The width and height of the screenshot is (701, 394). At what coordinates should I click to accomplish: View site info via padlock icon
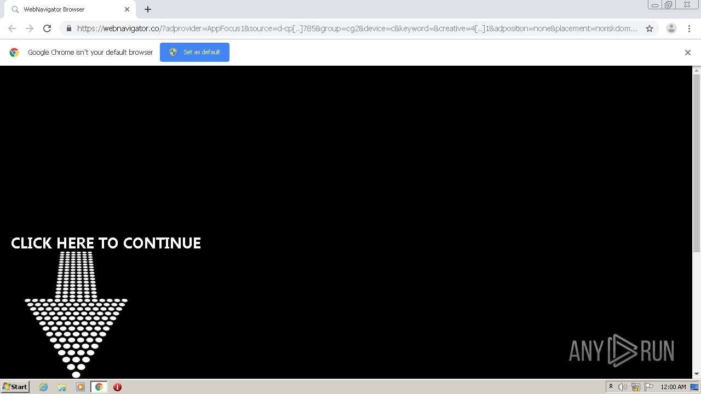[68, 28]
